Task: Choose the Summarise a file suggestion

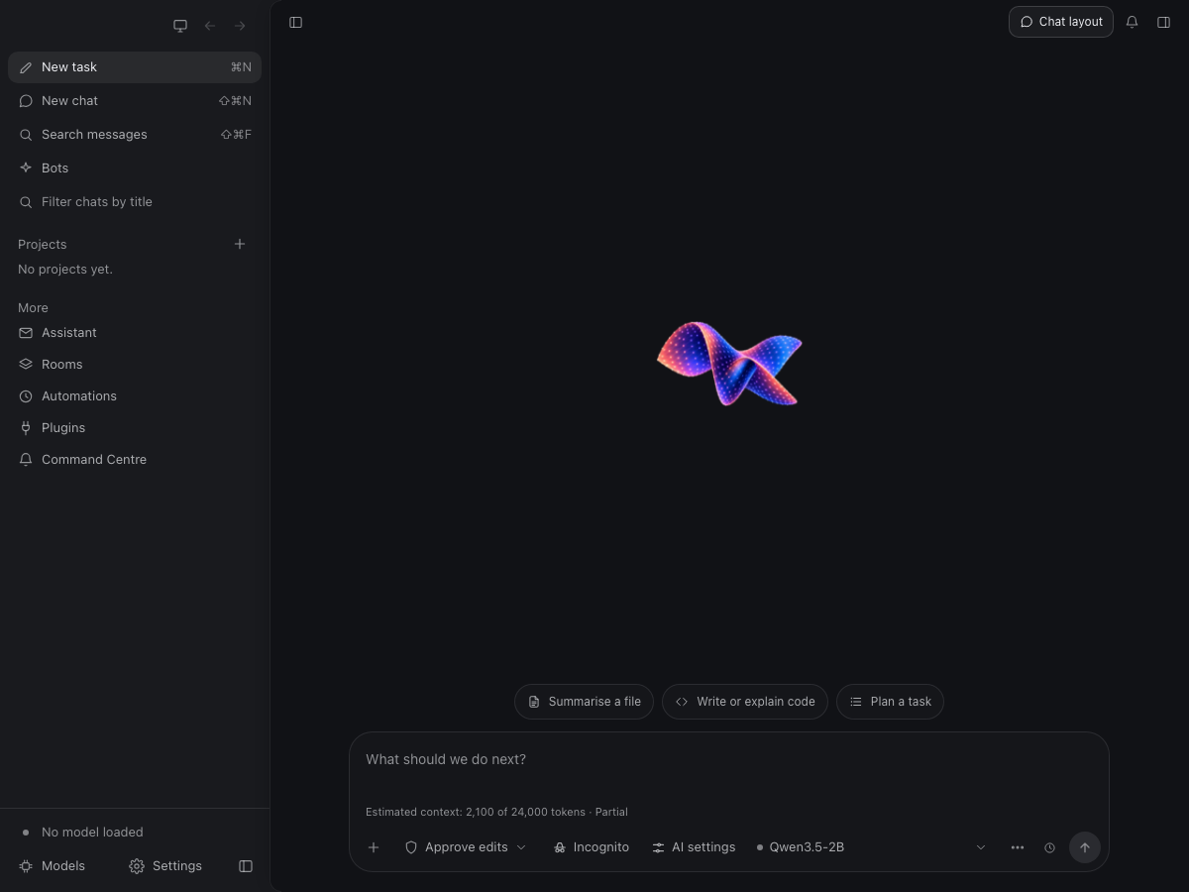Action: [584, 702]
